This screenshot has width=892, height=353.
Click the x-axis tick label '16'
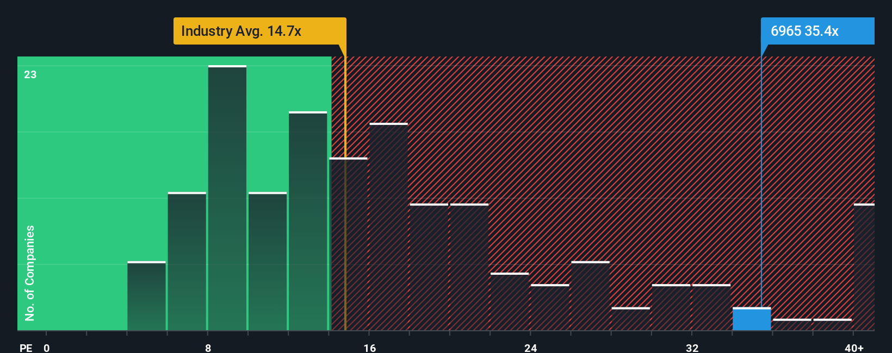pos(369,348)
